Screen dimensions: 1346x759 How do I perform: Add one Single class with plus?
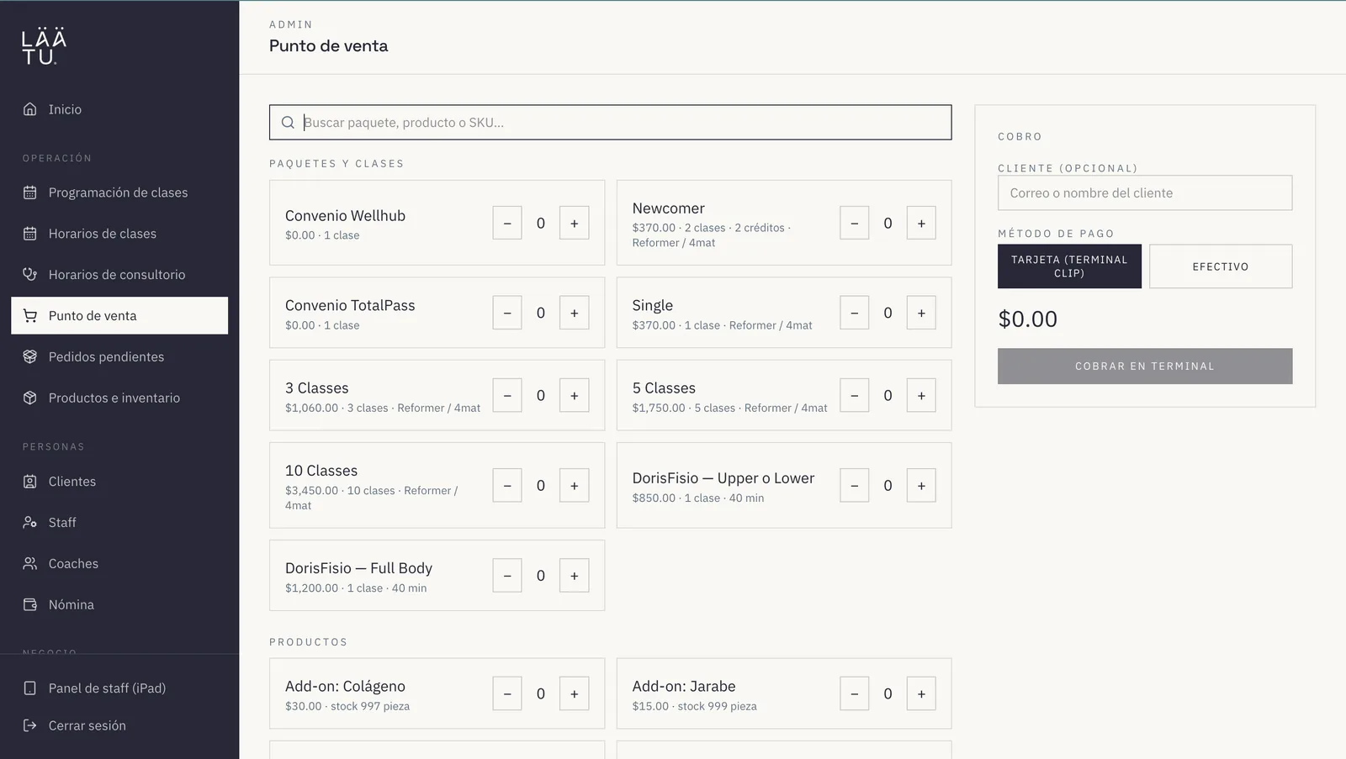coord(921,313)
